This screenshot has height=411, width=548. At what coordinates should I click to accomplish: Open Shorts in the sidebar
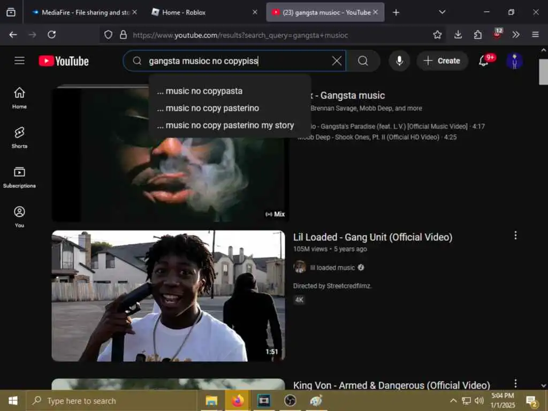point(20,138)
